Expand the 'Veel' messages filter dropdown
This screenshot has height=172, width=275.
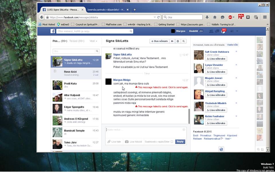point(93,41)
